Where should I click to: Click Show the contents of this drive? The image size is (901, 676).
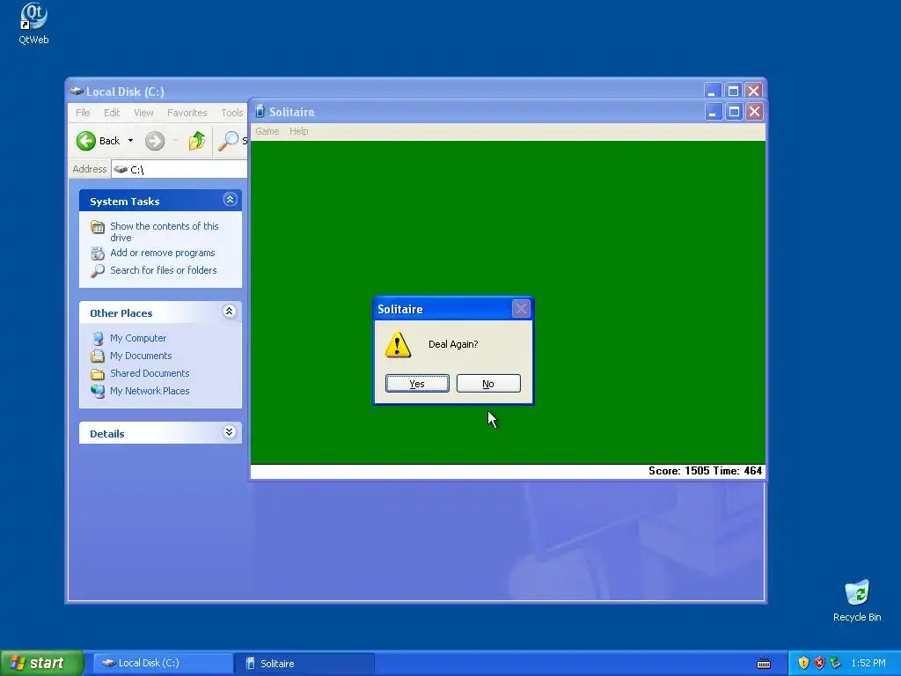pyautogui.click(x=165, y=231)
